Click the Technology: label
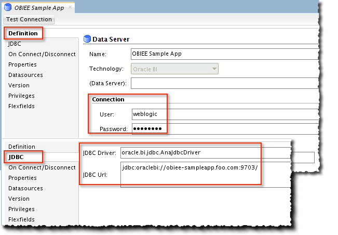The width and height of the screenshot is (338, 235). 106,69
